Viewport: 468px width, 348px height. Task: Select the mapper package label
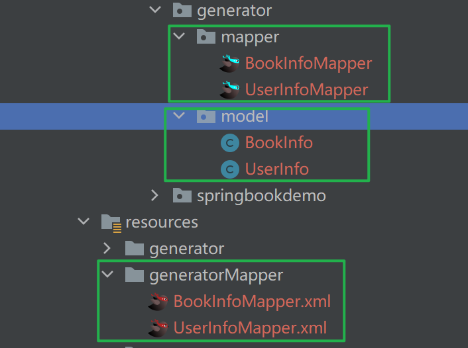point(250,38)
